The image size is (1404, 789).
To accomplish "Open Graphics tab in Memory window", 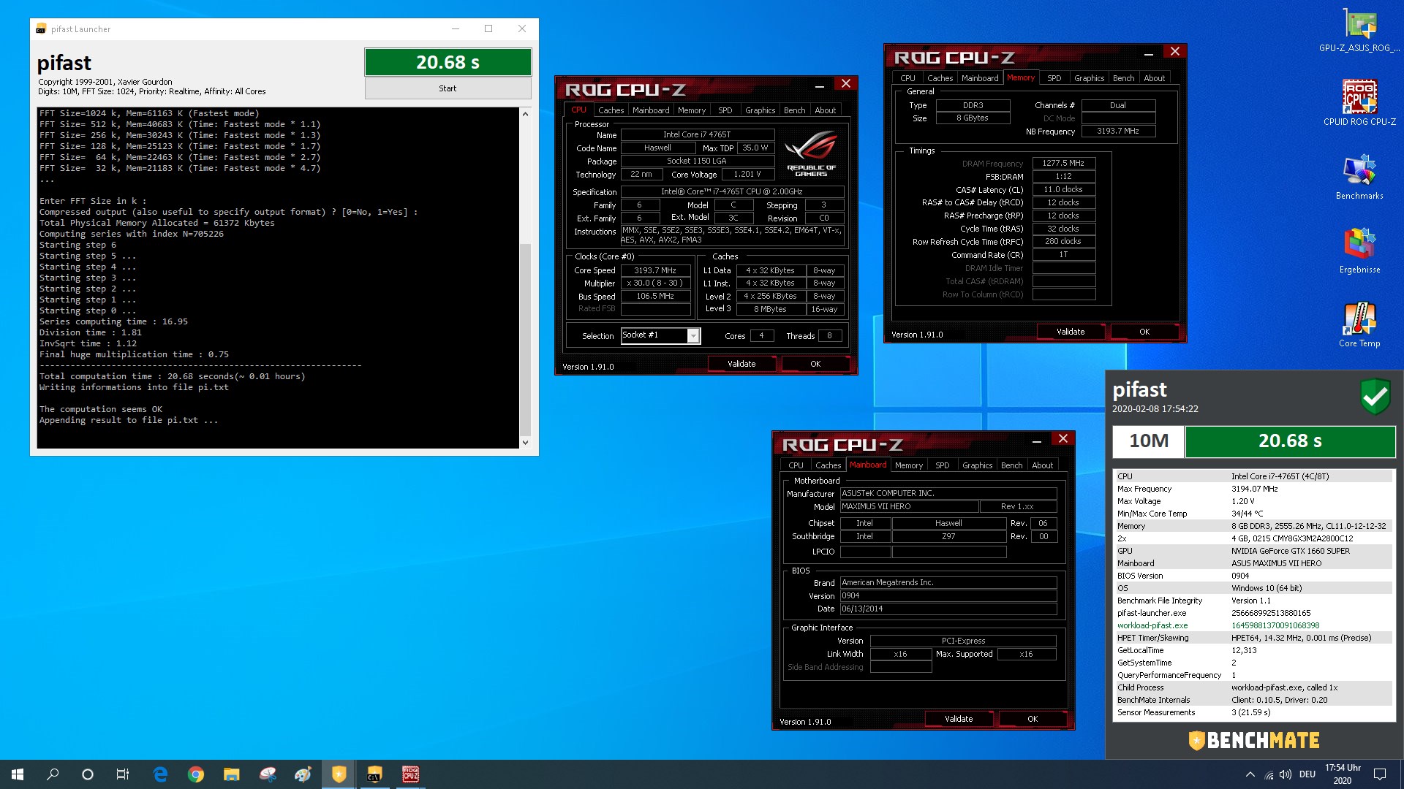I will click(x=1089, y=78).
